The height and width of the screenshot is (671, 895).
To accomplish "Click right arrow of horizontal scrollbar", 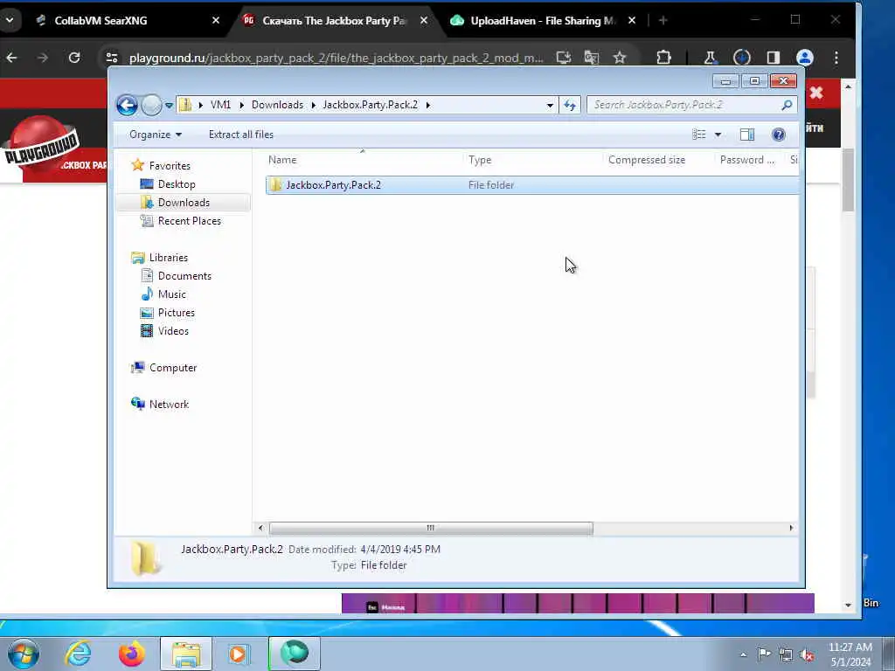I will pyautogui.click(x=791, y=529).
